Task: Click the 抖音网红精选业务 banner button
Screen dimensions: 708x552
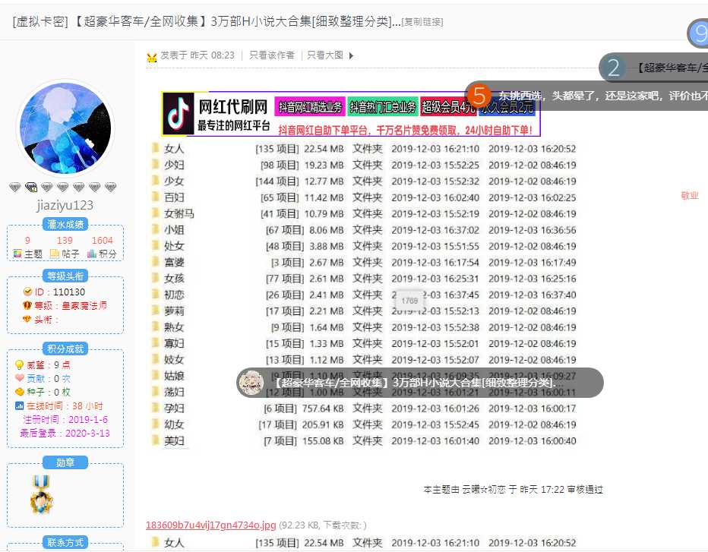Action: (310, 106)
